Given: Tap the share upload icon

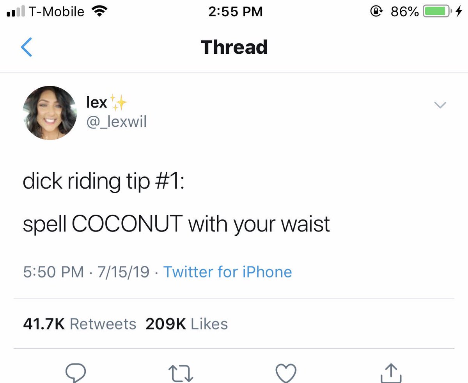Looking at the screenshot, I should 391,373.
